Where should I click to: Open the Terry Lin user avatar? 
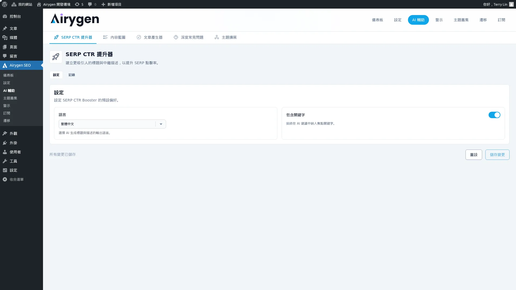(511, 4)
